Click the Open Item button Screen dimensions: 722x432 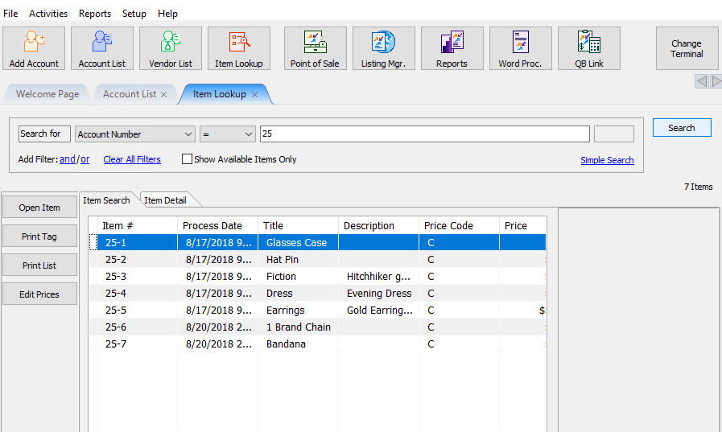click(x=39, y=208)
